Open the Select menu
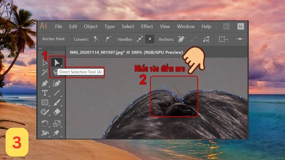The width and height of the screenshot is (285, 160). click(128, 26)
